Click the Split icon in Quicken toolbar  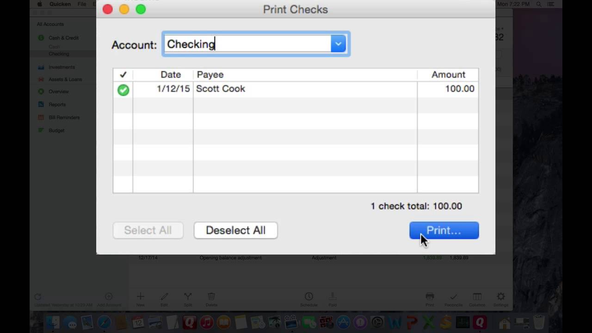pos(188,296)
